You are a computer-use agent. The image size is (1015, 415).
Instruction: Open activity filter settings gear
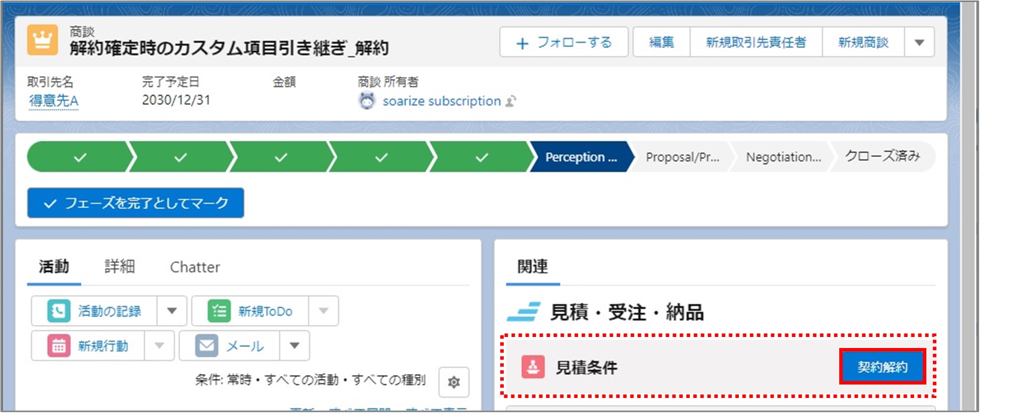point(454,382)
